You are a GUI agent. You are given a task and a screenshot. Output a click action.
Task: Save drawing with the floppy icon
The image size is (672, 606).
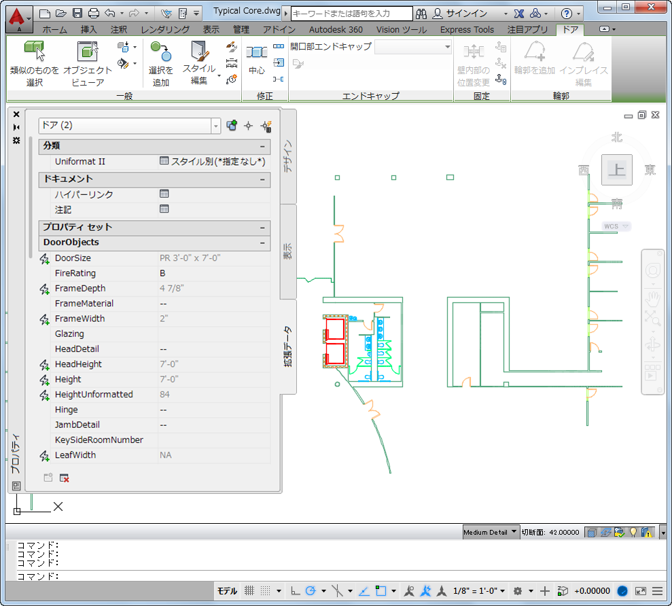point(77,14)
